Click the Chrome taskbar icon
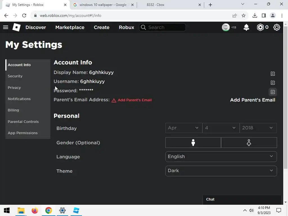This screenshot has width=288, height=216. point(48,210)
